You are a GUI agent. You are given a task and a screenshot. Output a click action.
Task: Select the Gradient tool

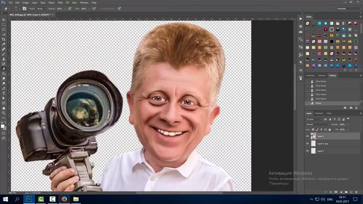(x=3, y=74)
